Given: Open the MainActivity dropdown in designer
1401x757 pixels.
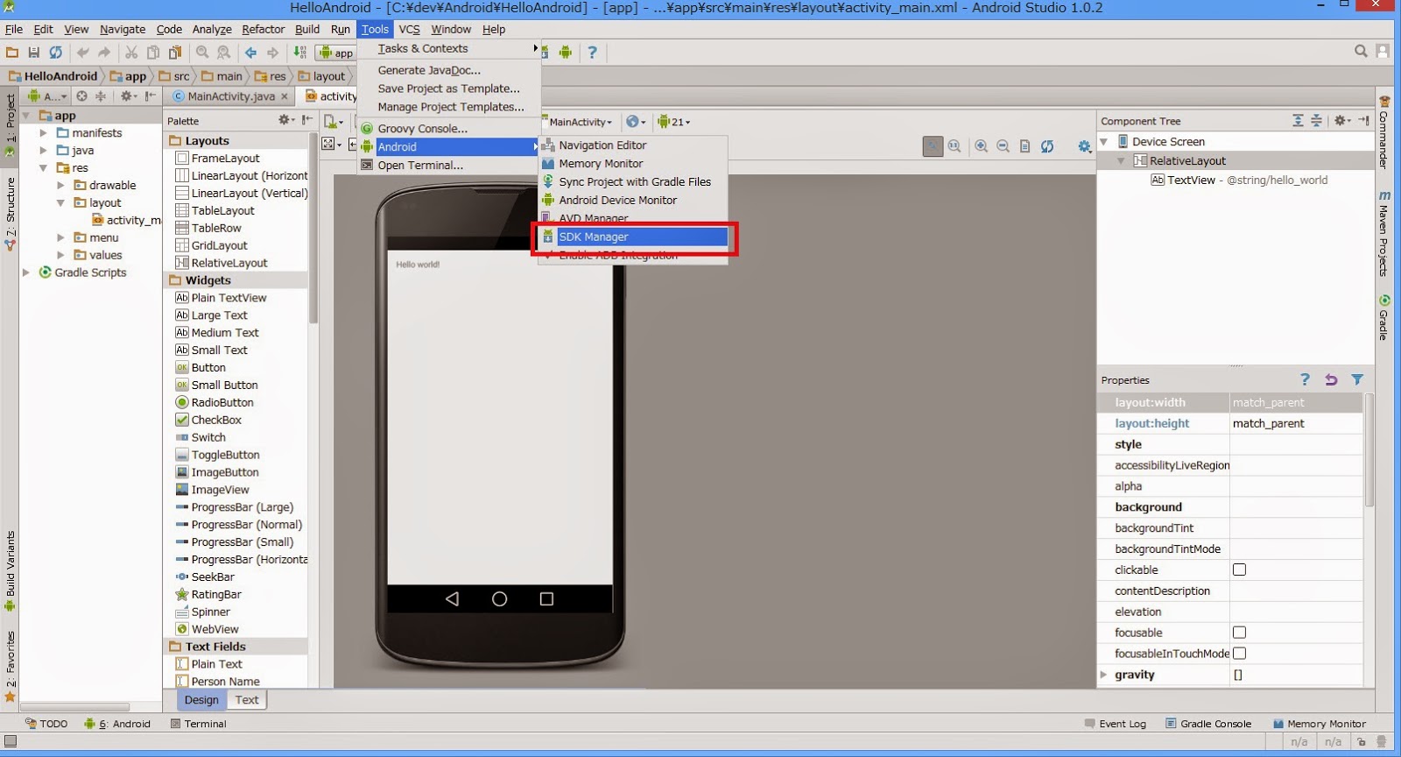Looking at the screenshot, I should (x=580, y=122).
